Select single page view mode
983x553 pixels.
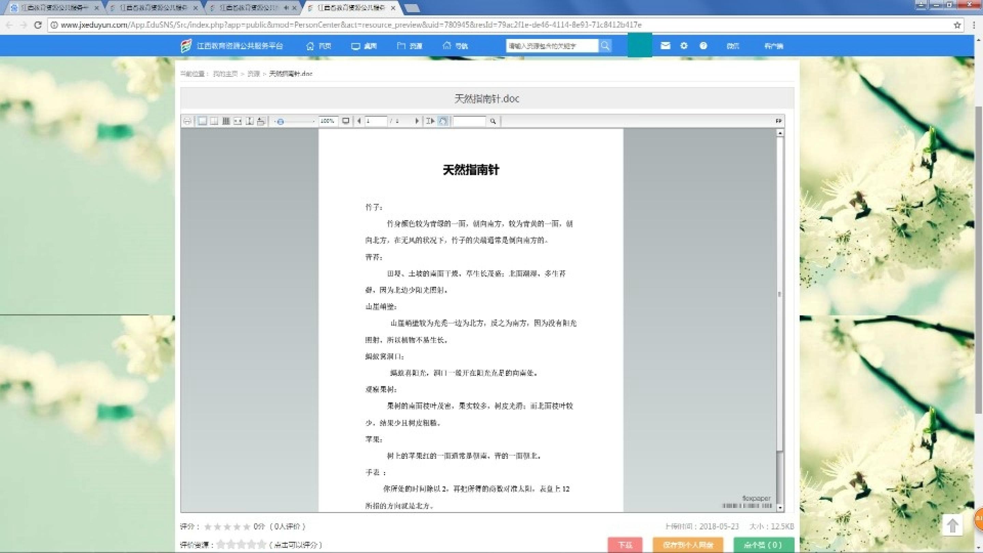(x=202, y=121)
